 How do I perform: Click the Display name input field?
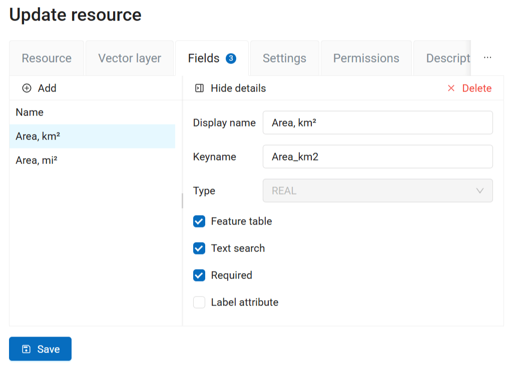pyautogui.click(x=377, y=122)
